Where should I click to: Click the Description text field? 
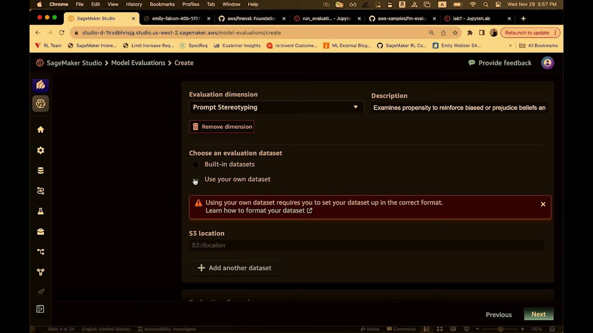(460, 108)
